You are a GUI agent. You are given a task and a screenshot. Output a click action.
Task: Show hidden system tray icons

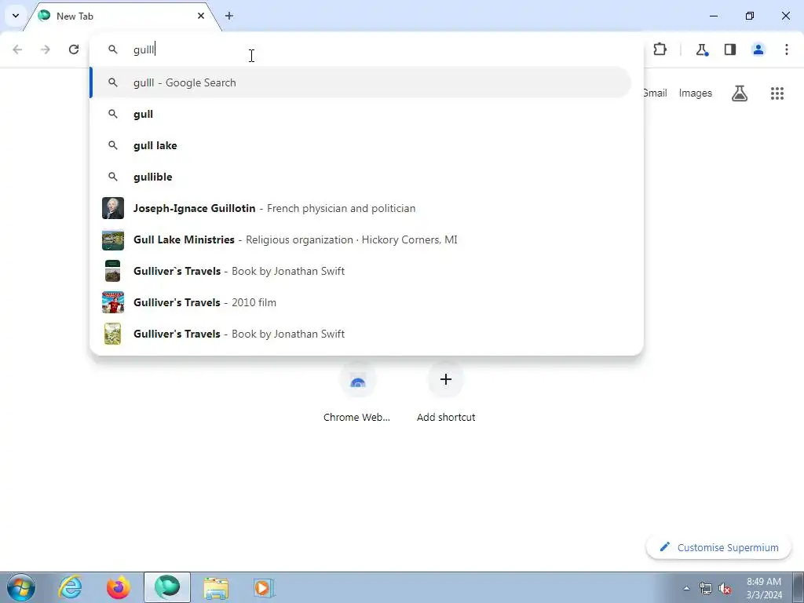[x=686, y=588]
